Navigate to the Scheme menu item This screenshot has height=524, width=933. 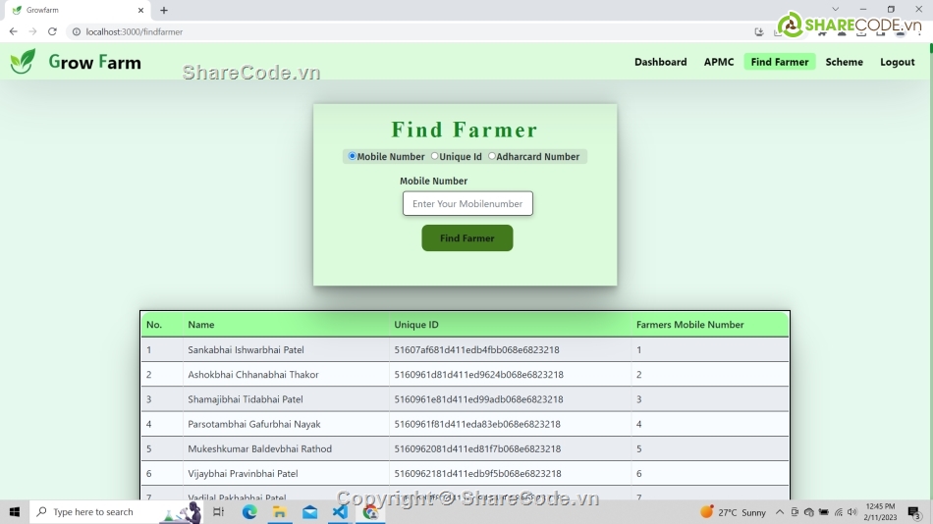[x=844, y=62]
